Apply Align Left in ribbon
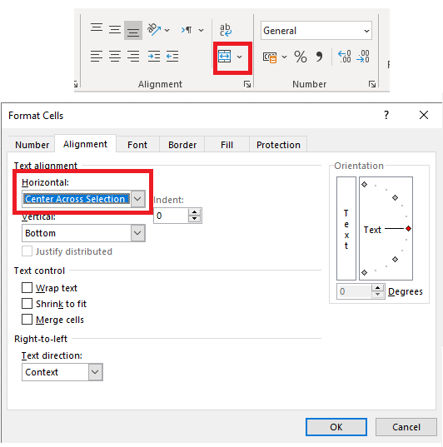Image resolution: width=443 pixels, height=447 pixels. coord(97,56)
